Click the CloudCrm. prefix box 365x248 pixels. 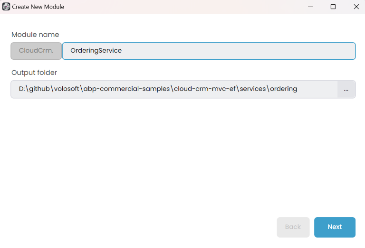[x=36, y=51]
